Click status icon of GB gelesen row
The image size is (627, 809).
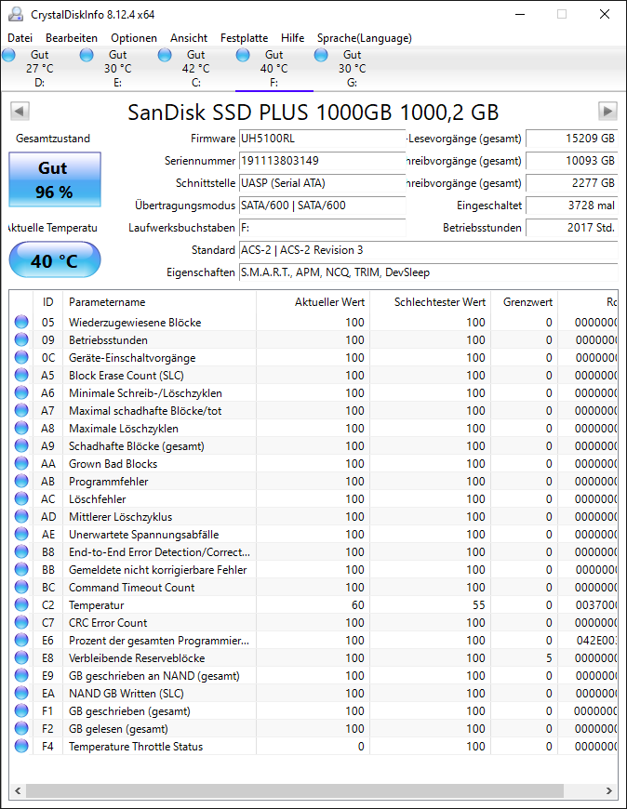(x=21, y=728)
